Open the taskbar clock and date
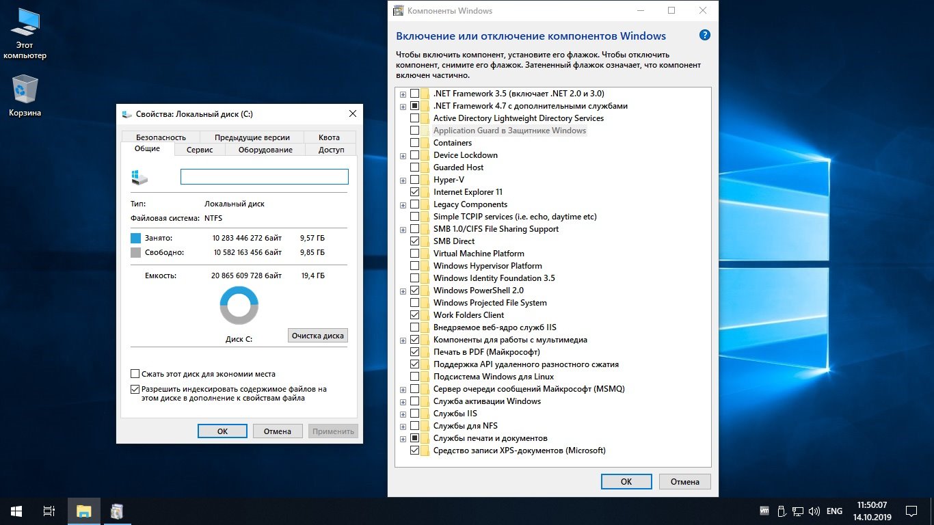934x525 pixels. click(871, 511)
